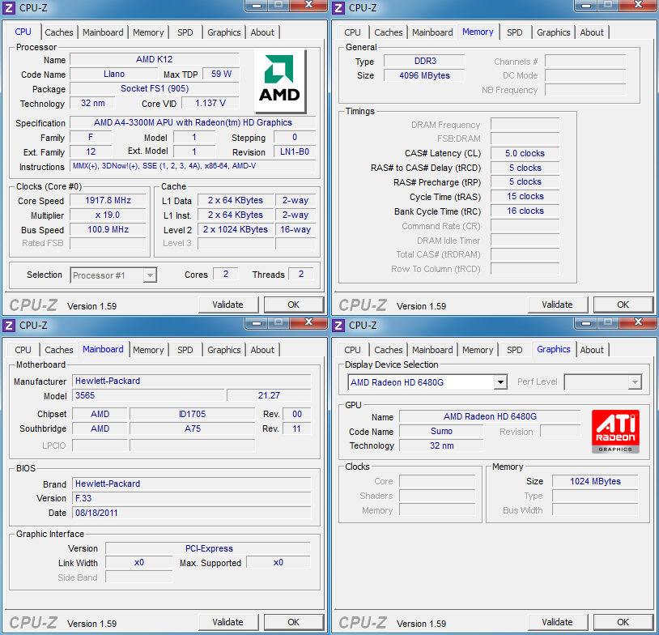Click the ATI Radeon Graphics logo
Viewport: 659px width, 635px height.
615,432
